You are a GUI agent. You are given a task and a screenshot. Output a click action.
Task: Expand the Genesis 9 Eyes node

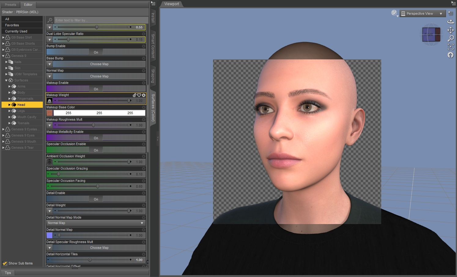3,135
